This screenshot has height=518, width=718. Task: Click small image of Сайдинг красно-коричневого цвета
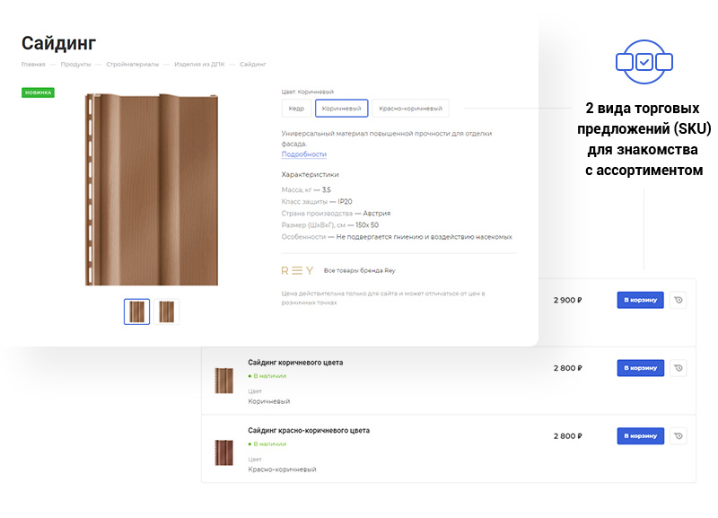pyautogui.click(x=223, y=451)
